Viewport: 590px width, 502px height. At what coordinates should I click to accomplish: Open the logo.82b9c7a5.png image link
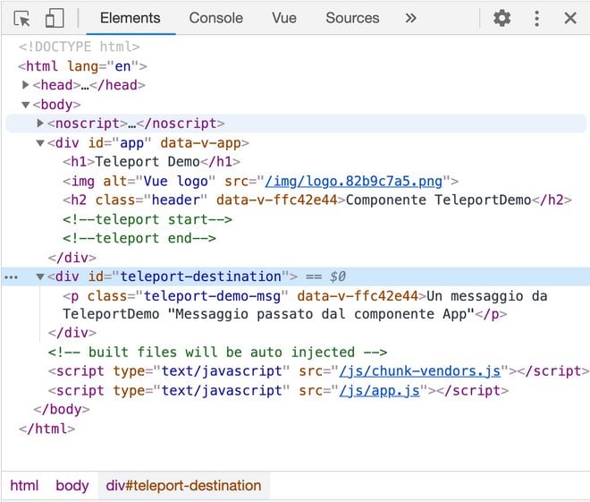pos(358,182)
